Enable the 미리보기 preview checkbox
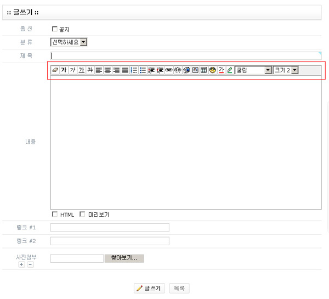329x299 pixels. [x=82, y=214]
